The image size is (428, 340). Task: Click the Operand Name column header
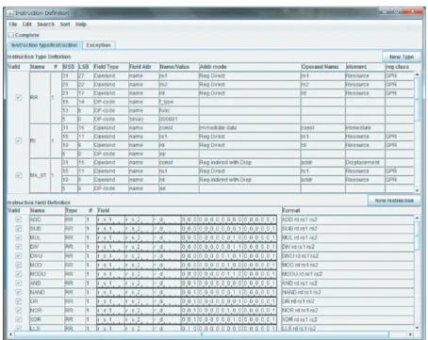point(323,67)
